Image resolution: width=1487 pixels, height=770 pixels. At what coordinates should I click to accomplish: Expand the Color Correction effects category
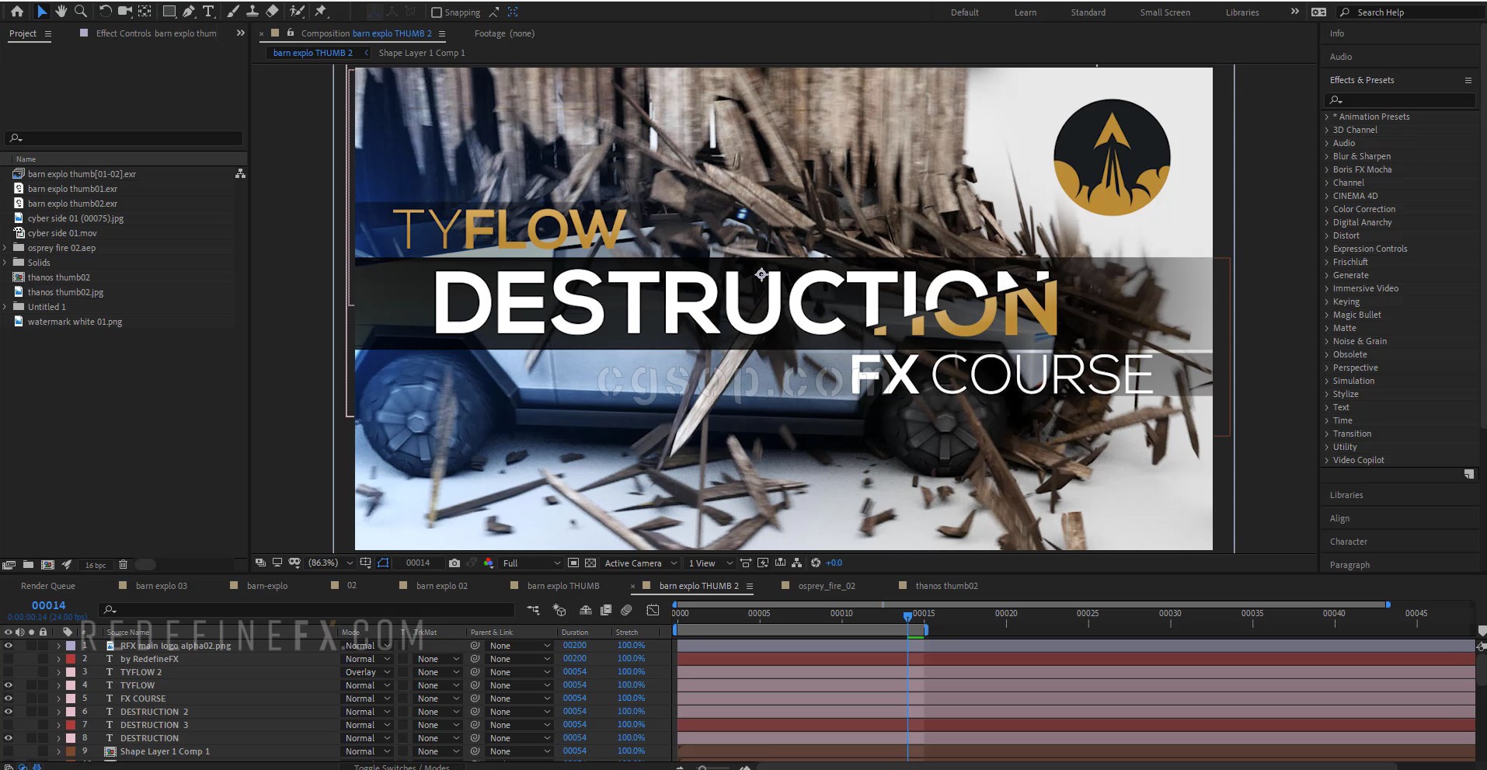1327,209
